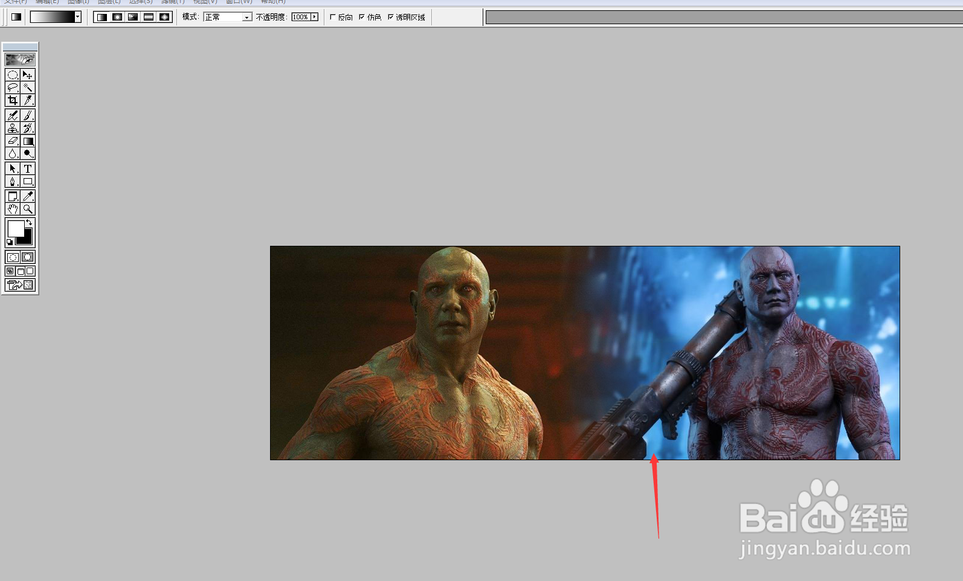Select the Magic Wand tool
Viewport: 963px width, 581px height.
point(28,88)
